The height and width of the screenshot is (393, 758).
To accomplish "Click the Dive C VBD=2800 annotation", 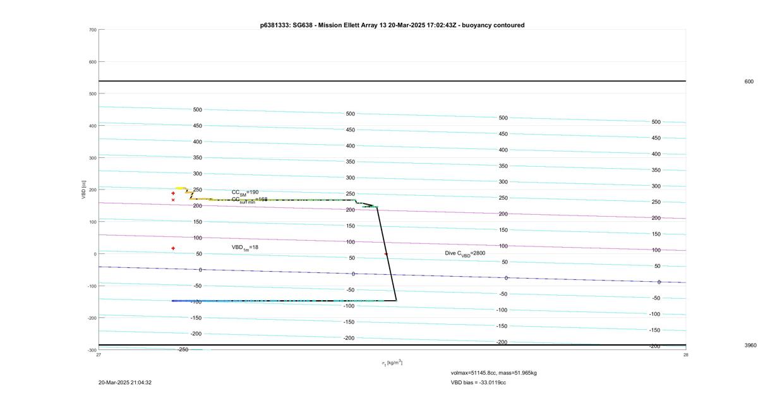I will (x=465, y=253).
